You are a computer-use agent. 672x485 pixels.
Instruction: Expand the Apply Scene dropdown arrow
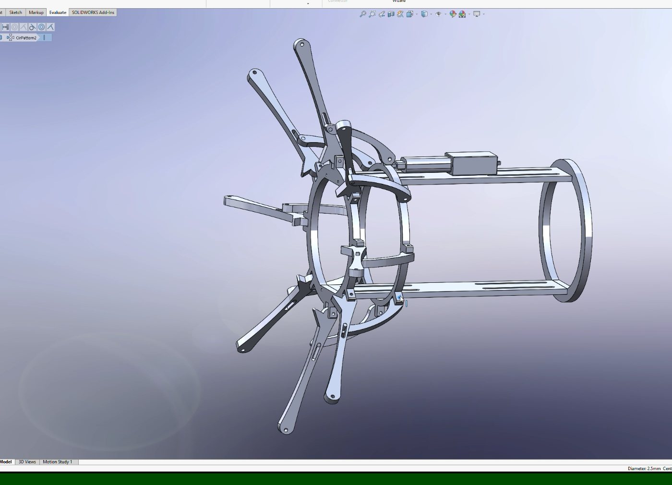point(469,14)
